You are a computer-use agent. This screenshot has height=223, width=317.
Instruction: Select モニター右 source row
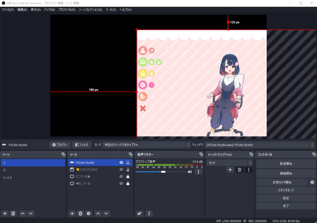[100, 177]
